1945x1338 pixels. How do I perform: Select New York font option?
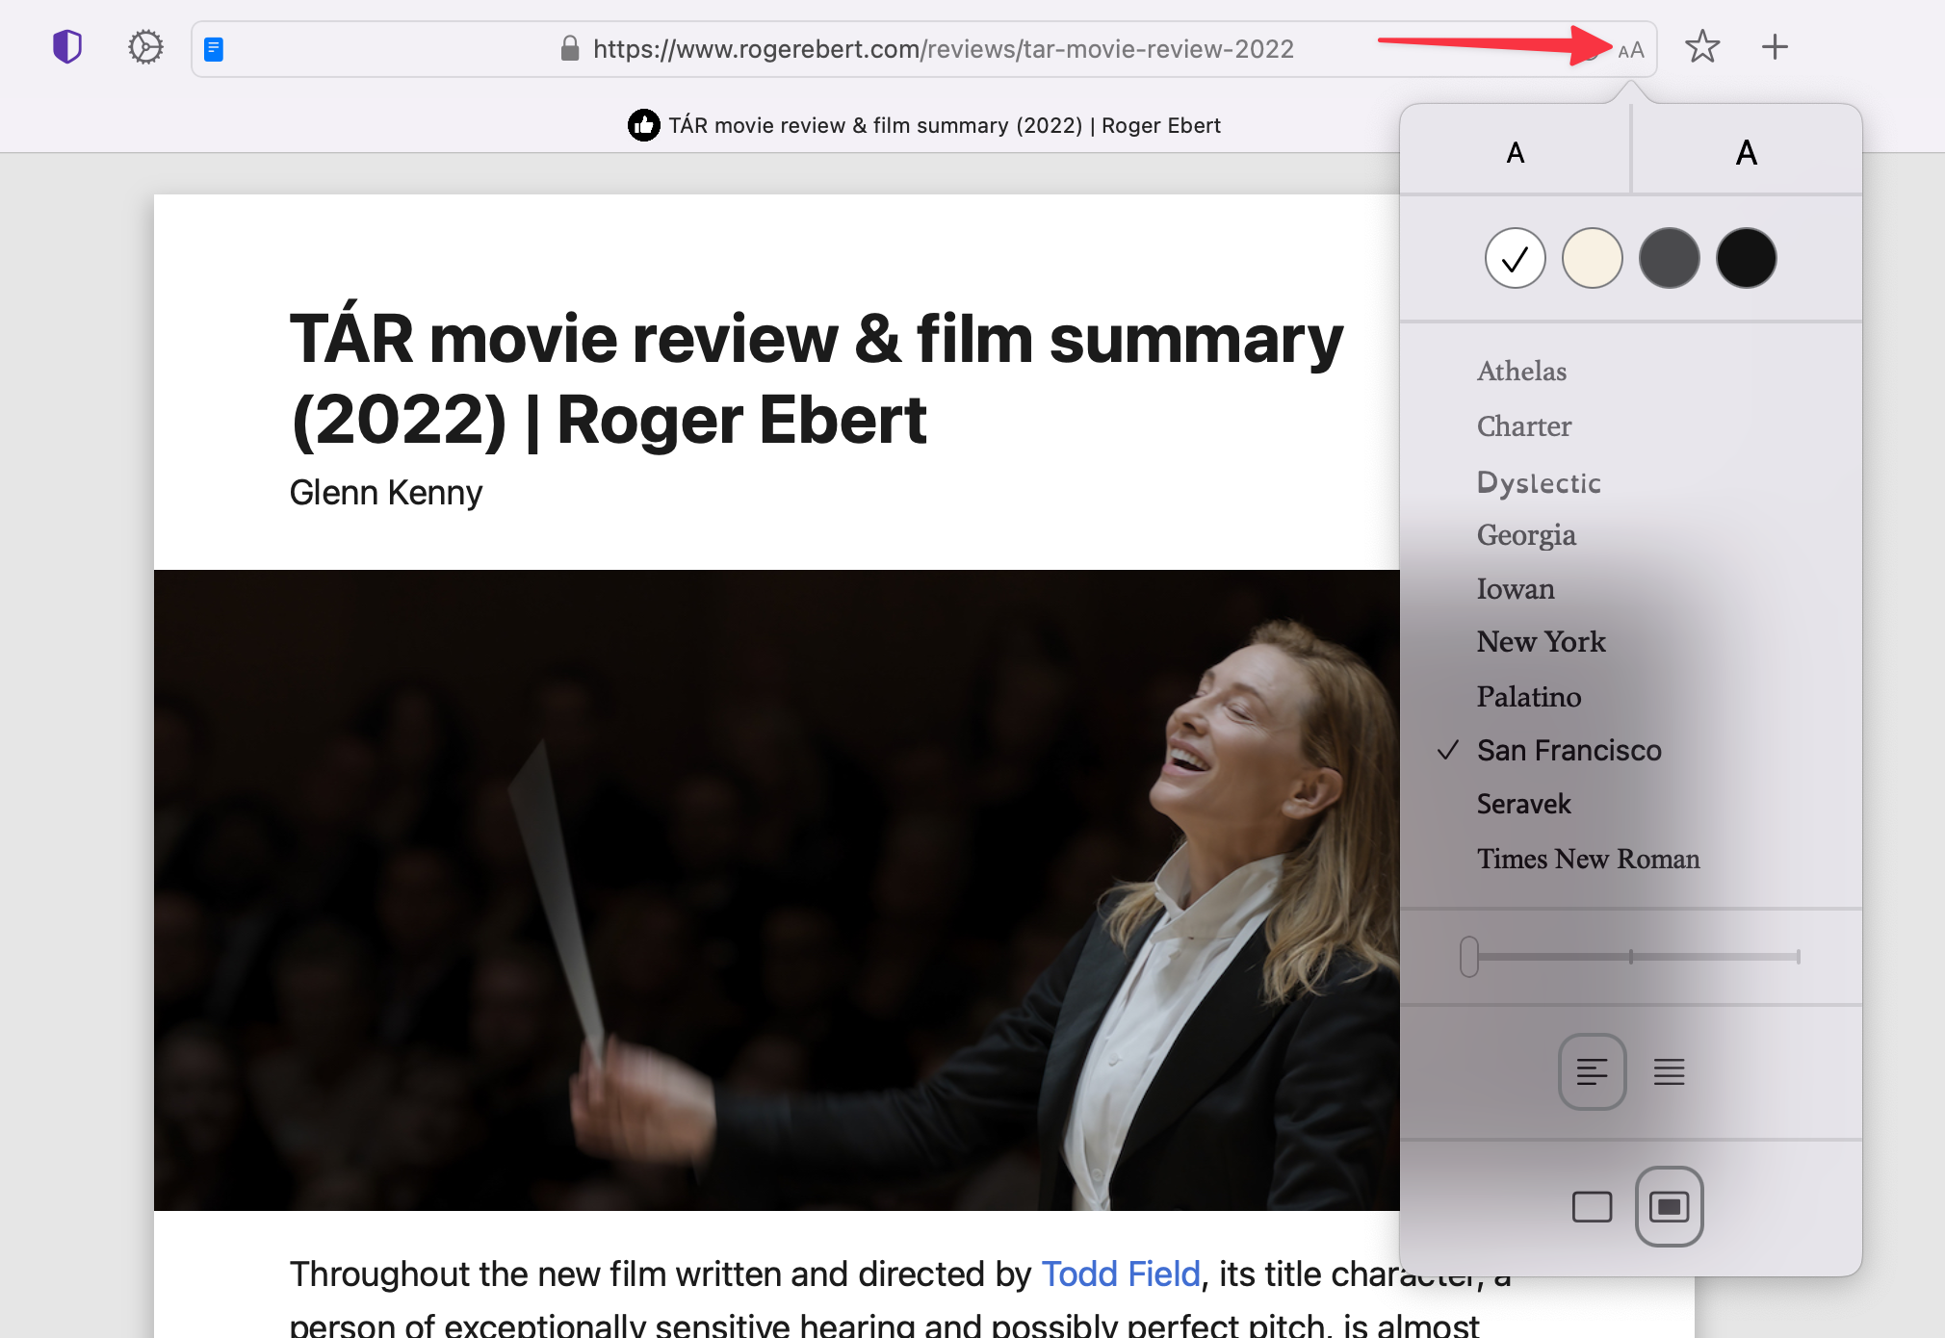1543,641
